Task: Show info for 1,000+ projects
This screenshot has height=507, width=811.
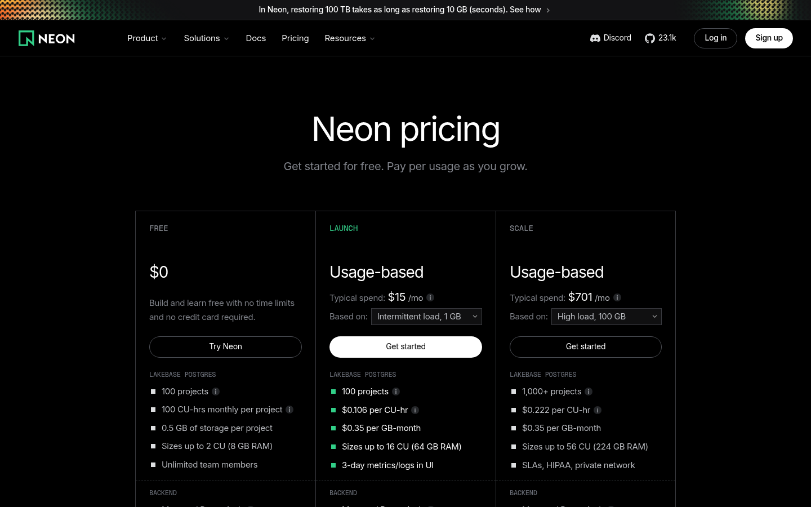Action: 589,392
